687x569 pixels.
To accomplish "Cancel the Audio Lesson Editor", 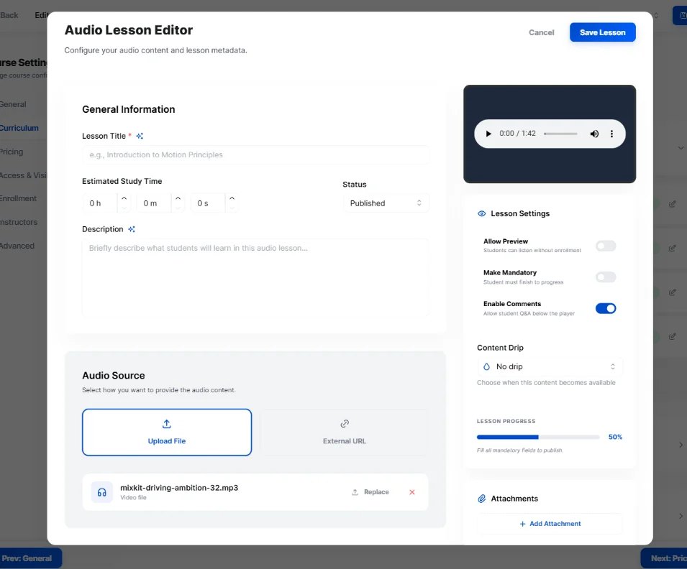I will [x=541, y=32].
